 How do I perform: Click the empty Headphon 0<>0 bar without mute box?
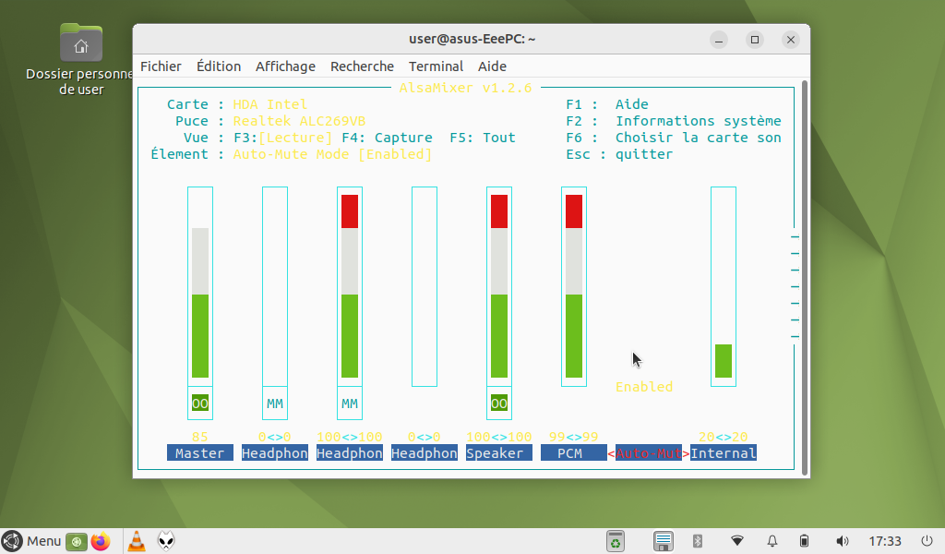425,286
